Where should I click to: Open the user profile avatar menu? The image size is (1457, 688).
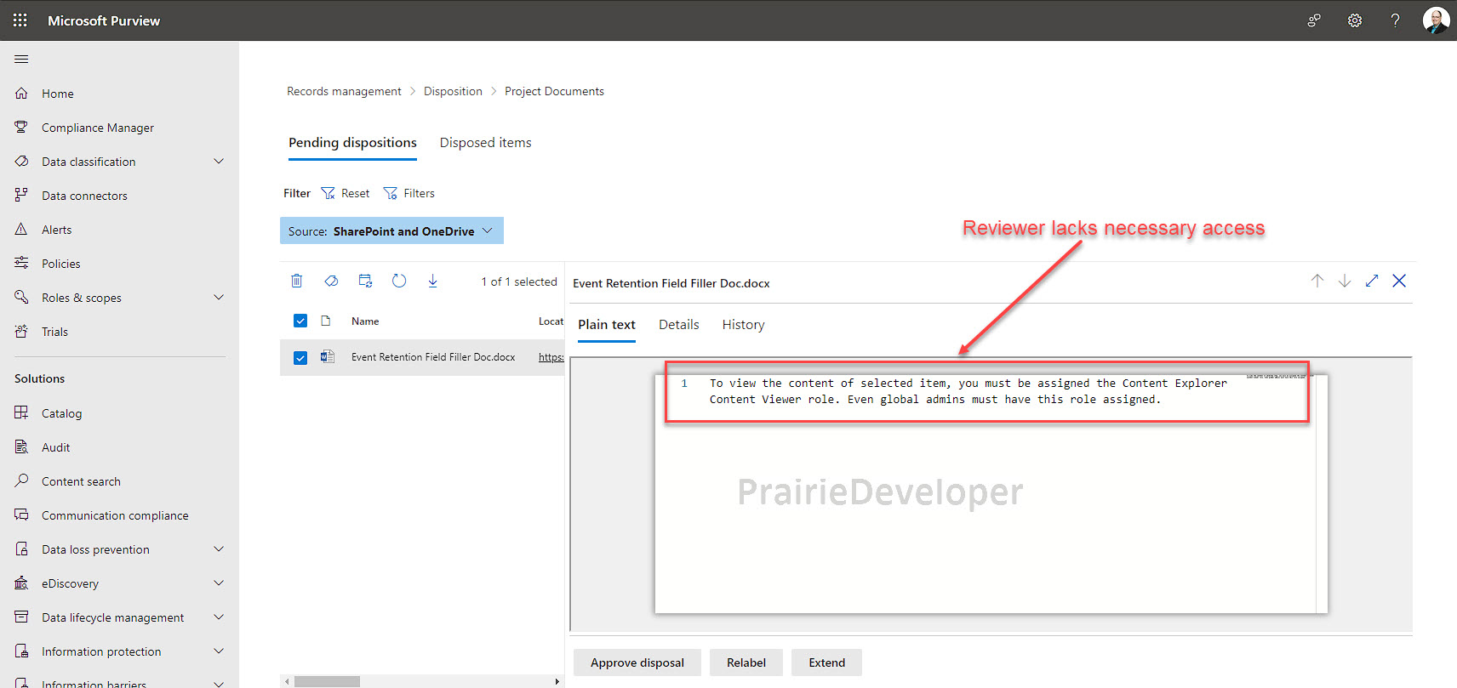click(1437, 20)
